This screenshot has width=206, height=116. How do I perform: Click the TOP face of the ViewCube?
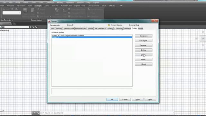pos(203,39)
